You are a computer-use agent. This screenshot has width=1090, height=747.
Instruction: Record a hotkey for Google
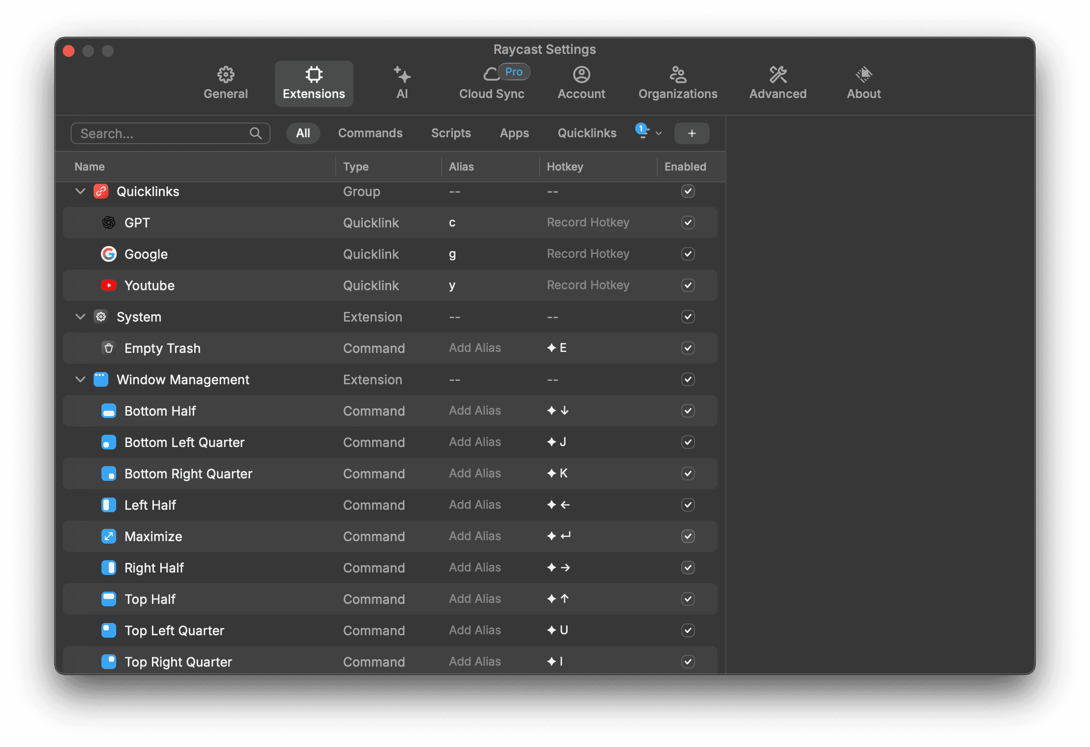point(588,254)
